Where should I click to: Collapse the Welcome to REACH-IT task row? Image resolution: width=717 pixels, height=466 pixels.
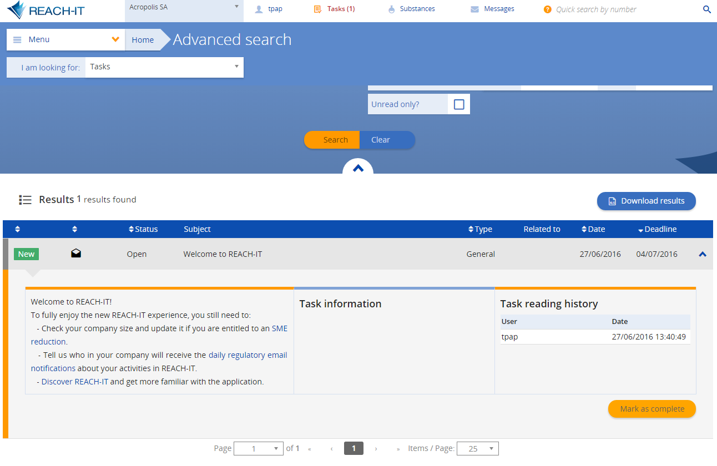[703, 254]
